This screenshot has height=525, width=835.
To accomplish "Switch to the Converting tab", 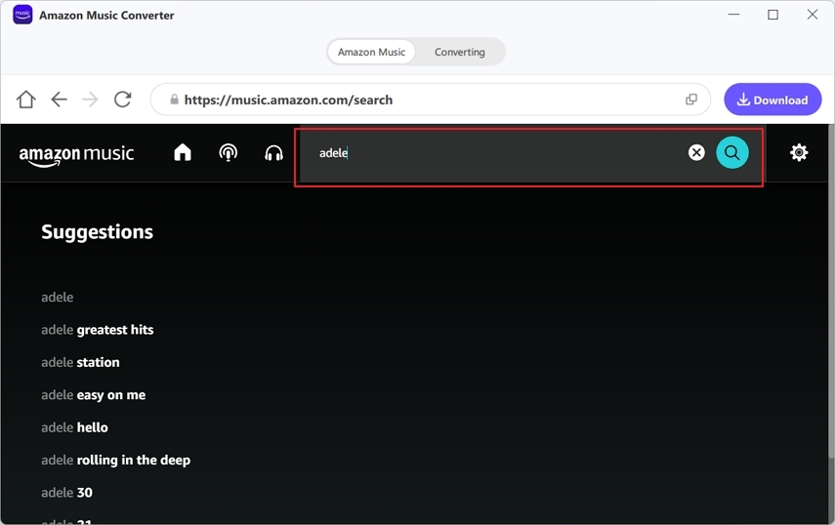I will [x=460, y=52].
